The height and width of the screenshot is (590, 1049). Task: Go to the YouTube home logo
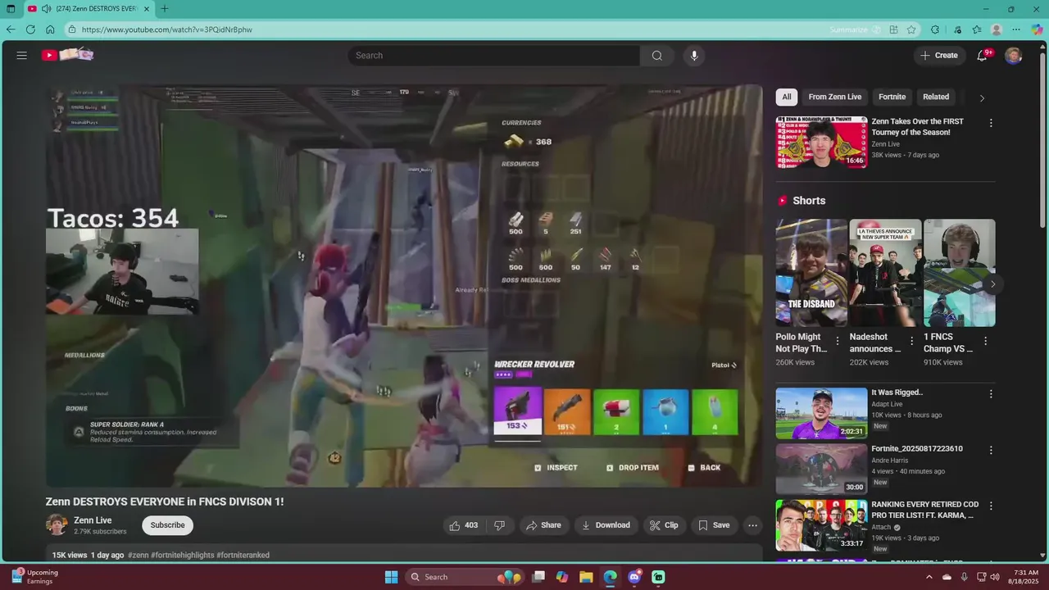pyautogui.click(x=68, y=55)
